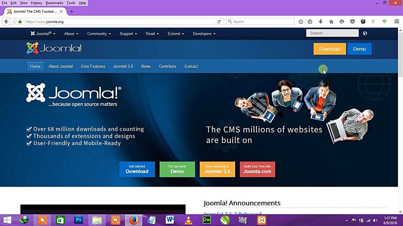Screen dimensions: 403x226
Task: Click the black monkey-face extension icon
Action: tap(363, 22)
